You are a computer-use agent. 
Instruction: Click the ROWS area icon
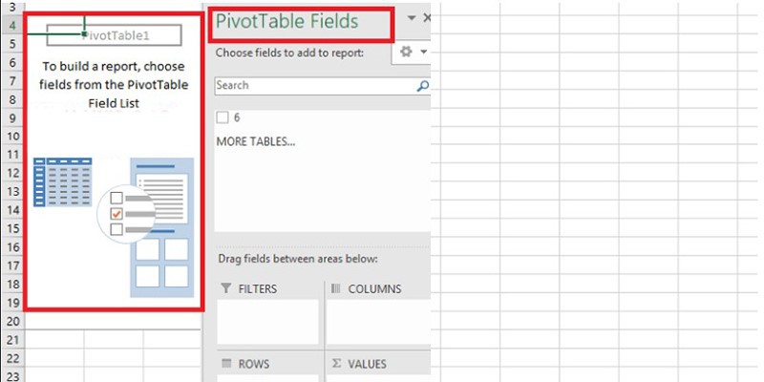tap(226, 364)
